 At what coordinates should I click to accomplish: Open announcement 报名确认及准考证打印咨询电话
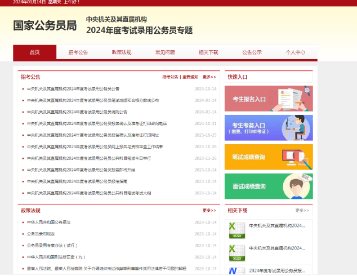coord(97,124)
